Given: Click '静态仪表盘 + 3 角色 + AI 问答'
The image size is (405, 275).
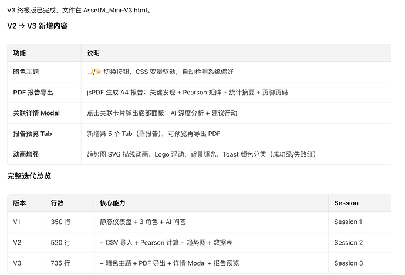Looking at the screenshot, I should (x=211, y=222).
